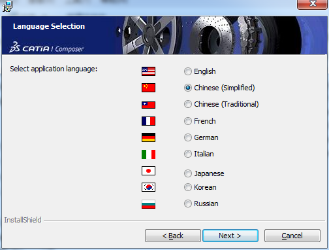This screenshot has height=250, width=329.
Task: Click the Russian flag icon
Action: coord(148,204)
